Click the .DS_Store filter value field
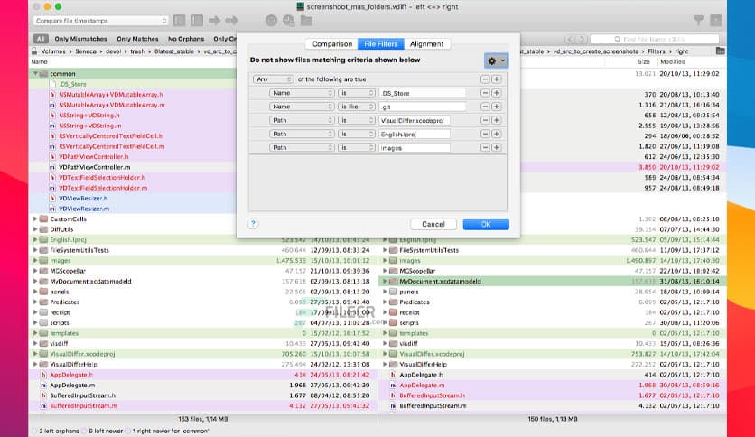755x437 pixels. click(423, 93)
